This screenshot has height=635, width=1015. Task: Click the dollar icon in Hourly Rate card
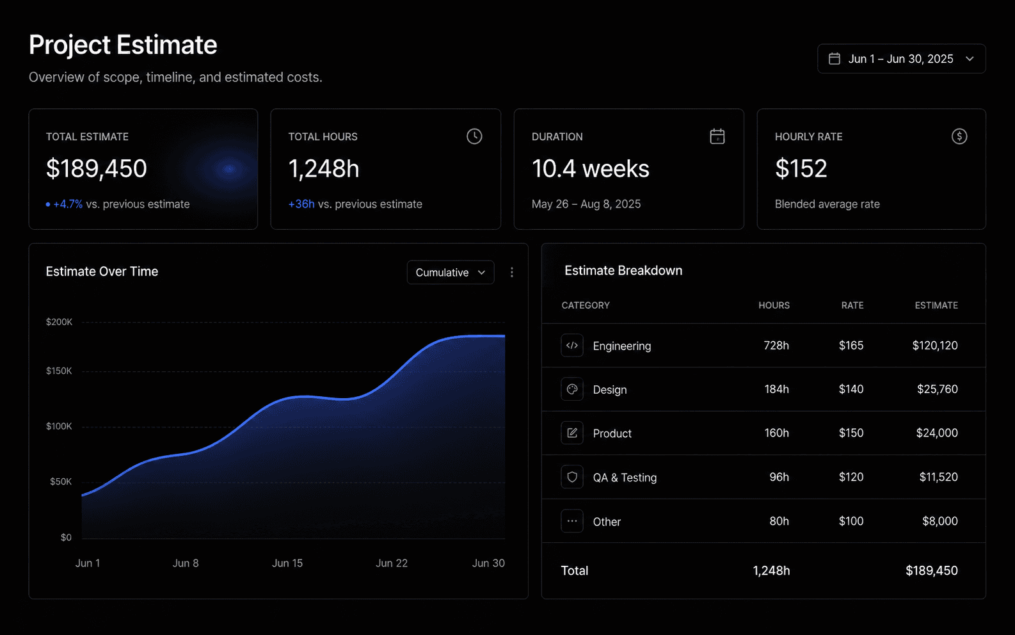pyautogui.click(x=959, y=136)
